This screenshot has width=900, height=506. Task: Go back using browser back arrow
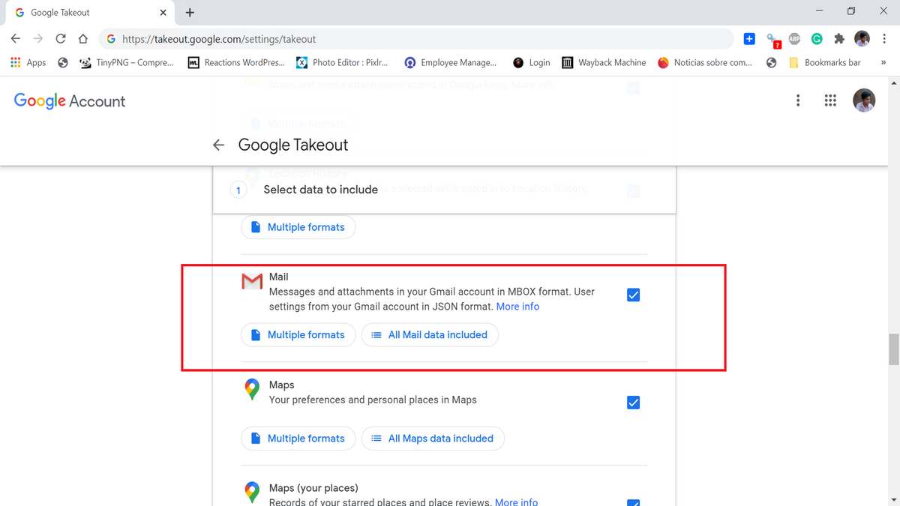16,39
